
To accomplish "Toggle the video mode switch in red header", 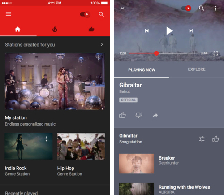I will coord(85,14).
